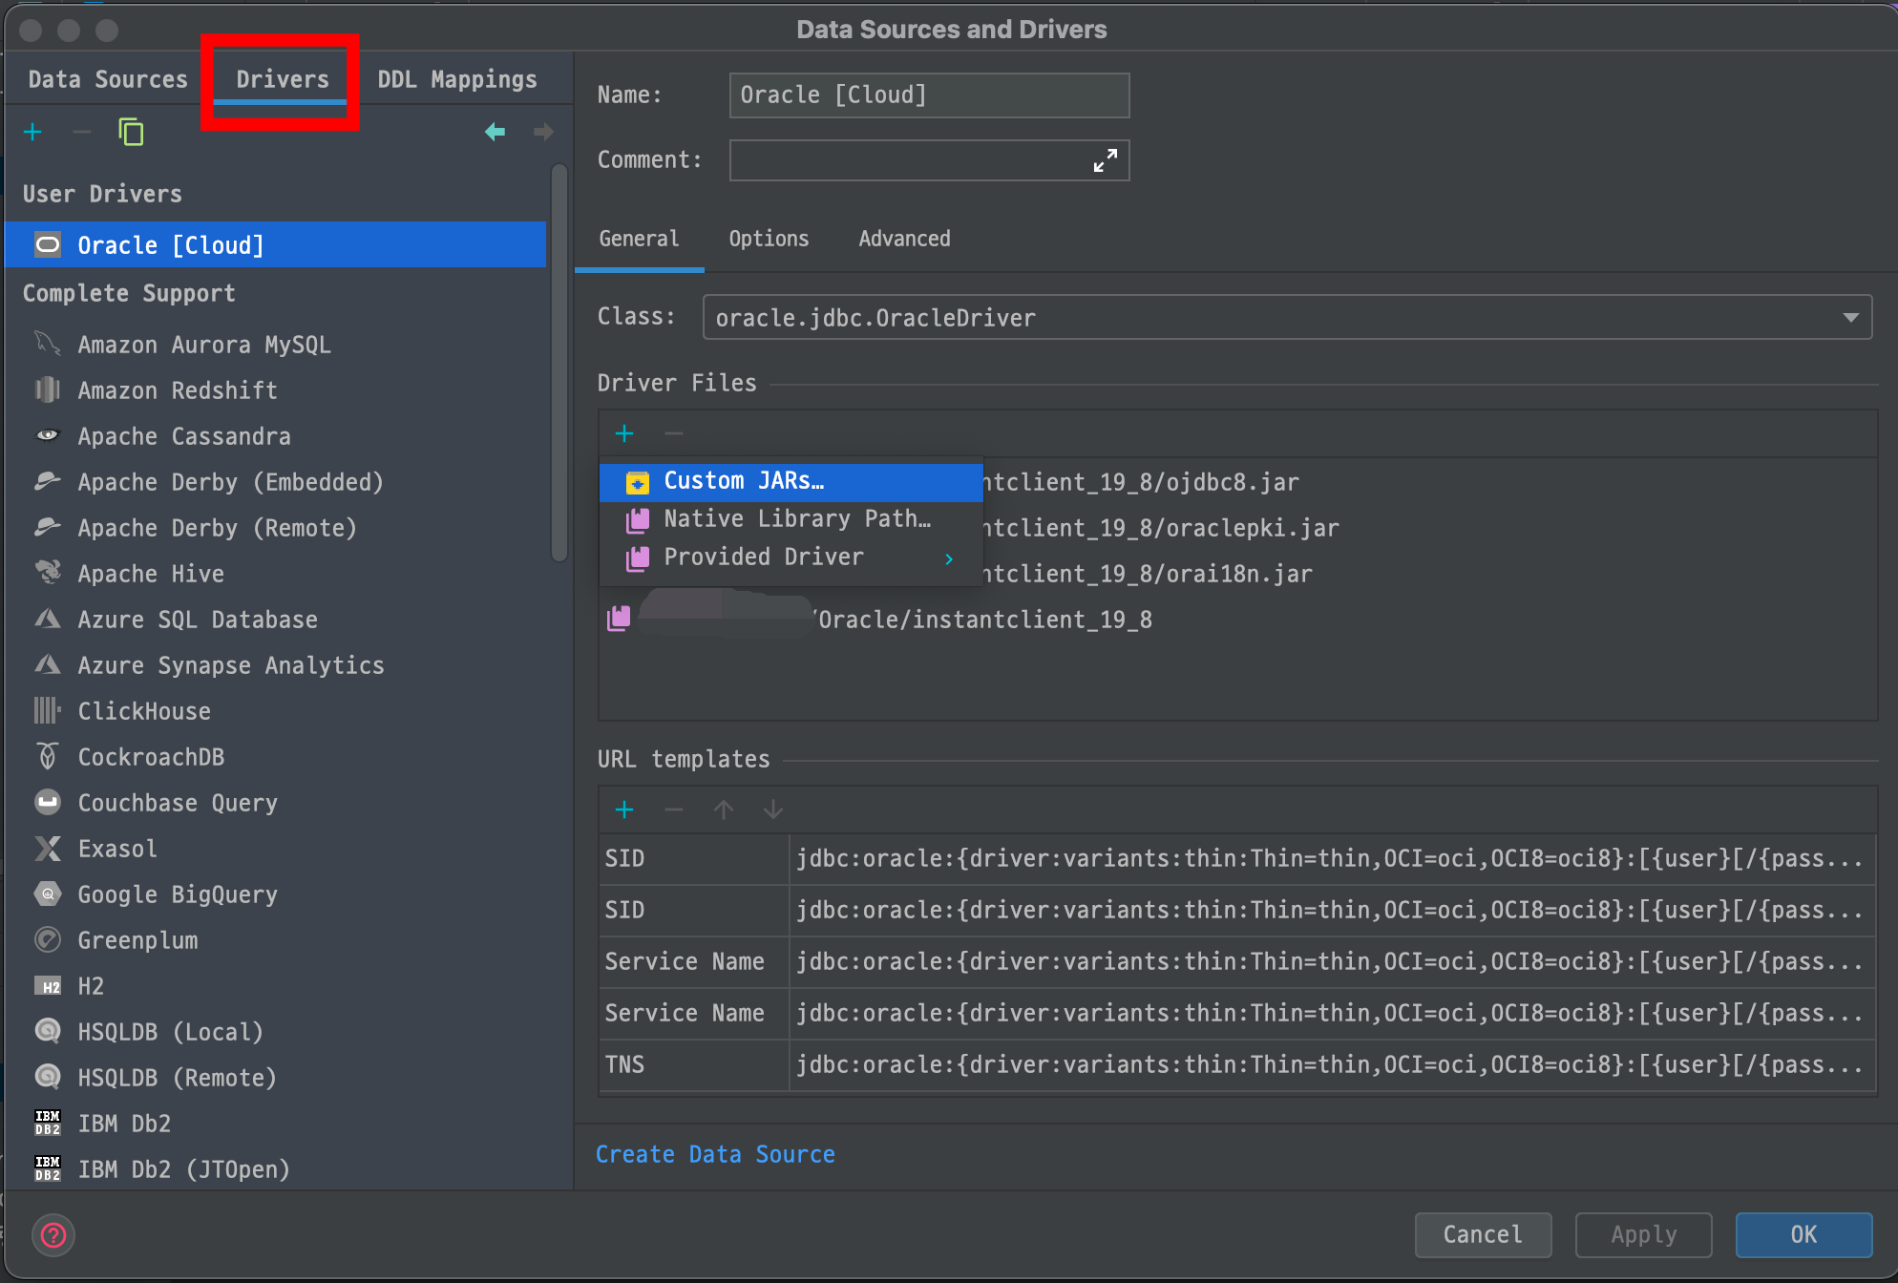This screenshot has height=1283, width=1898.
Task: Click the Amazon Aurora MySQL driver icon
Action: (48, 344)
